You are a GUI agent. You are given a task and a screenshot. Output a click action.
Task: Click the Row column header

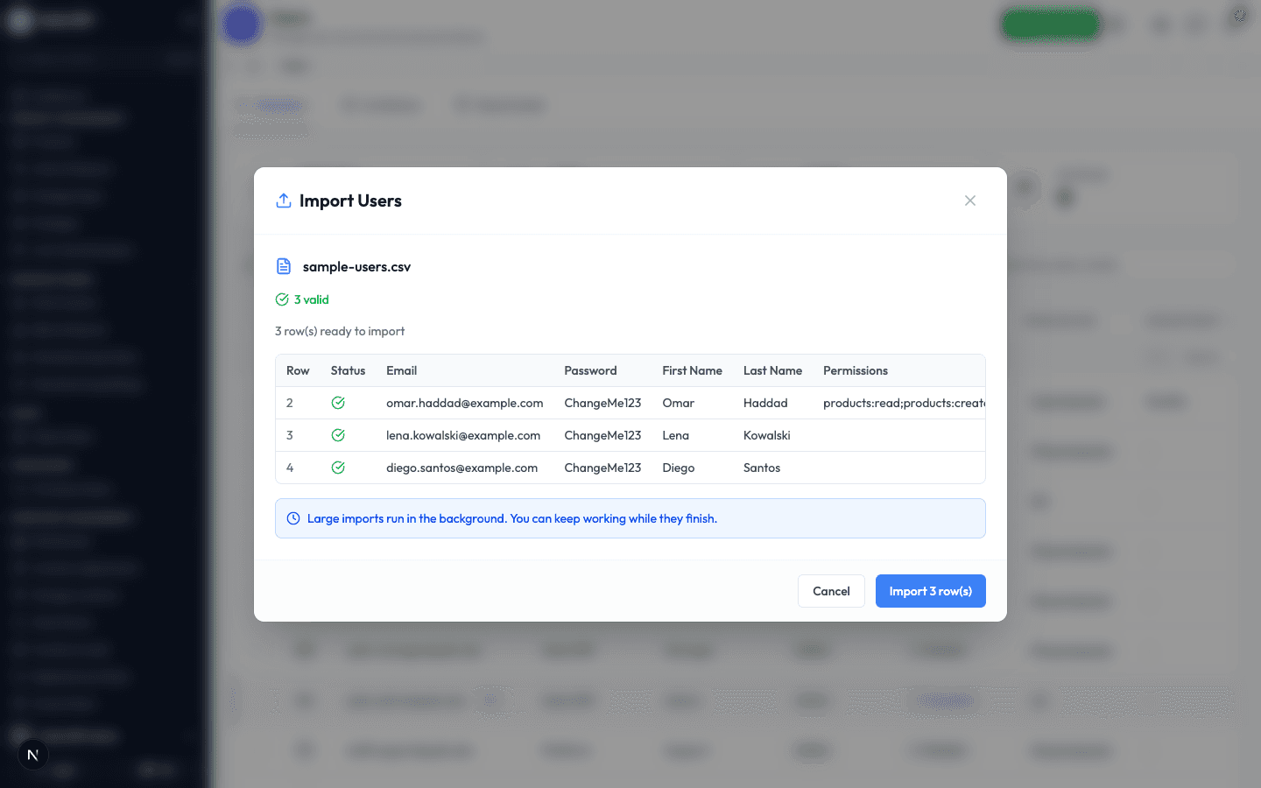(x=298, y=370)
